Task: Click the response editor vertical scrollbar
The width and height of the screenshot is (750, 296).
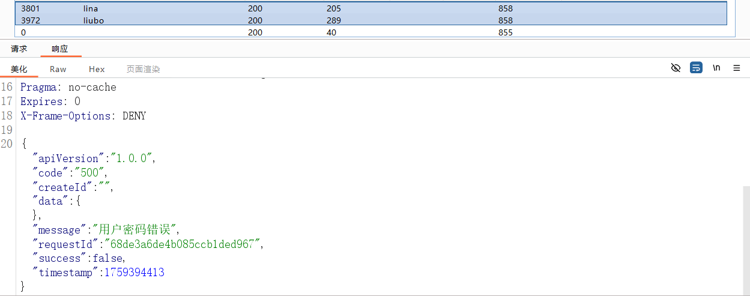Action: [746, 240]
